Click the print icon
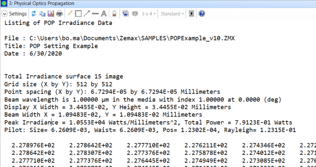The image size is (316, 167). (59, 13)
